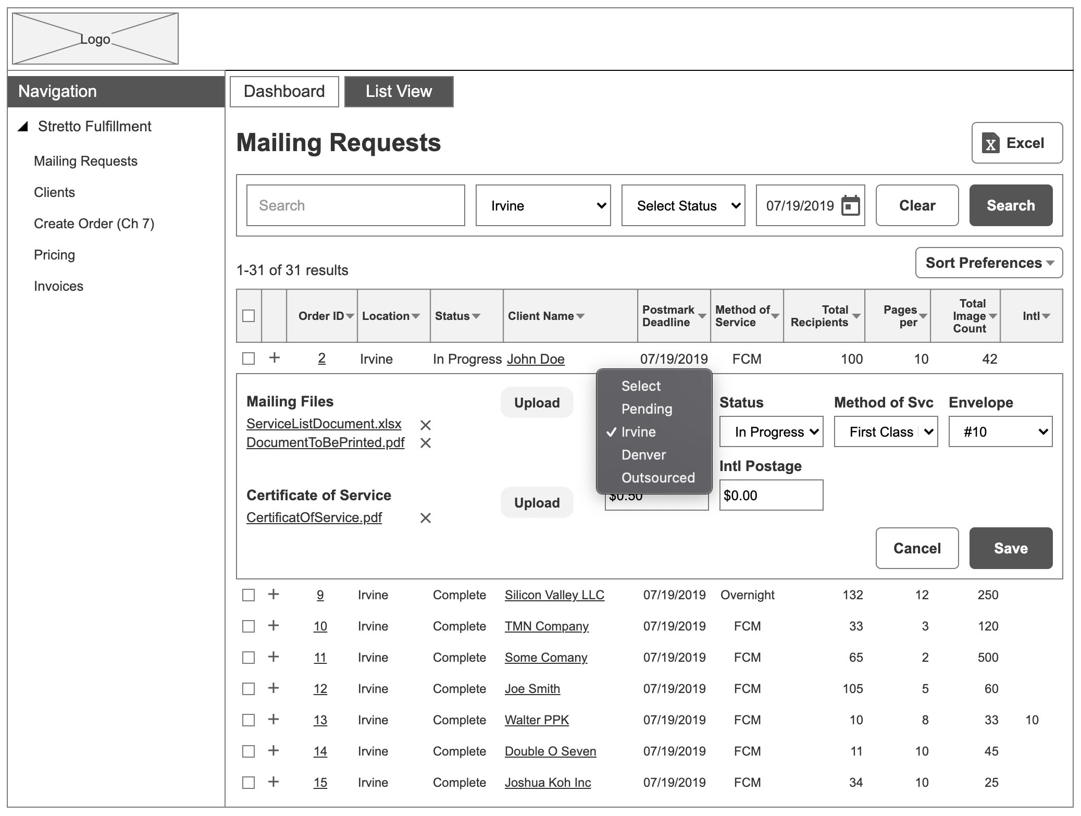
Task: Check the box for order 14 Double O Seven
Action: (248, 751)
